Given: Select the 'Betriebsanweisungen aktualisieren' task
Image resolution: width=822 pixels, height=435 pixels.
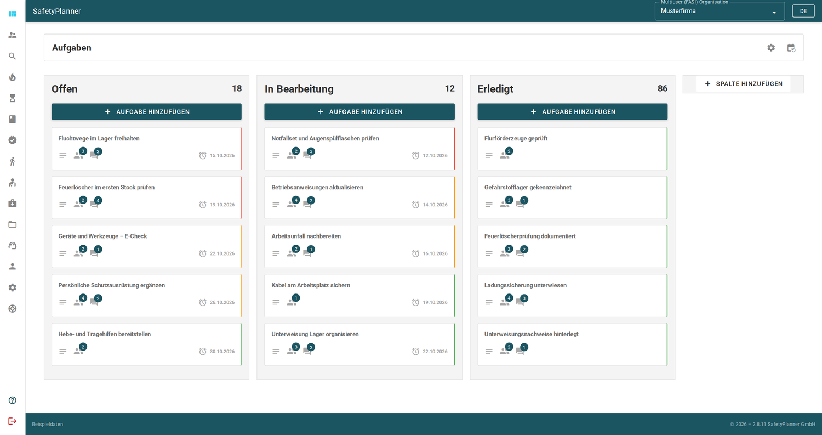Looking at the screenshot, I should coord(359,197).
